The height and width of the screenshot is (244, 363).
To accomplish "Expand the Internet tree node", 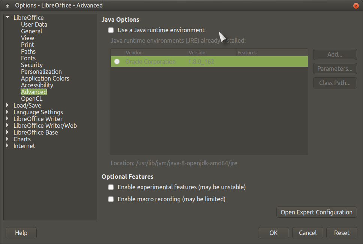I will pyautogui.click(x=7, y=146).
